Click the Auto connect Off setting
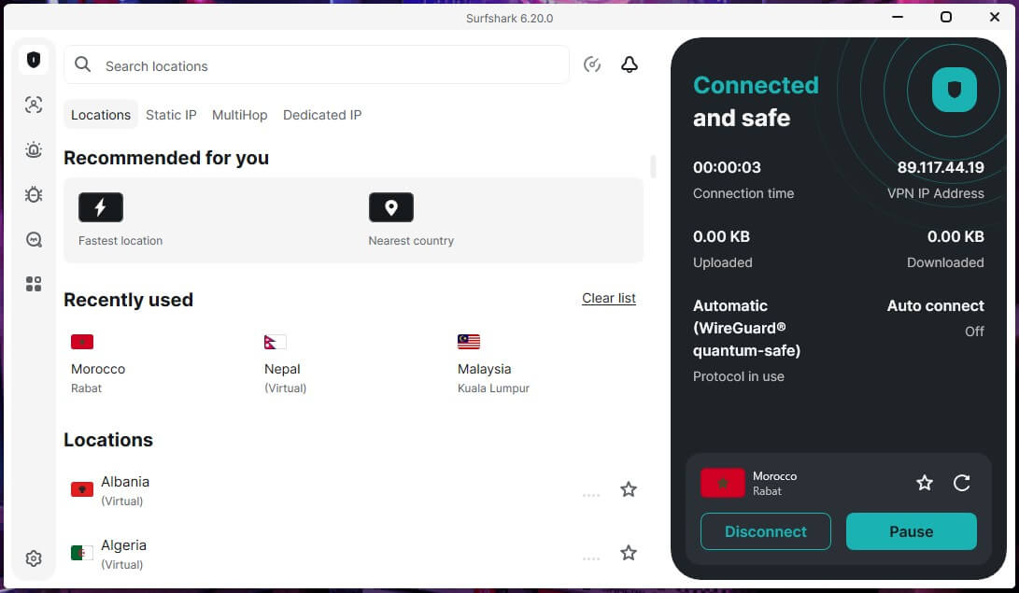The width and height of the screenshot is (1019, 593). click(x=935, y=318)
